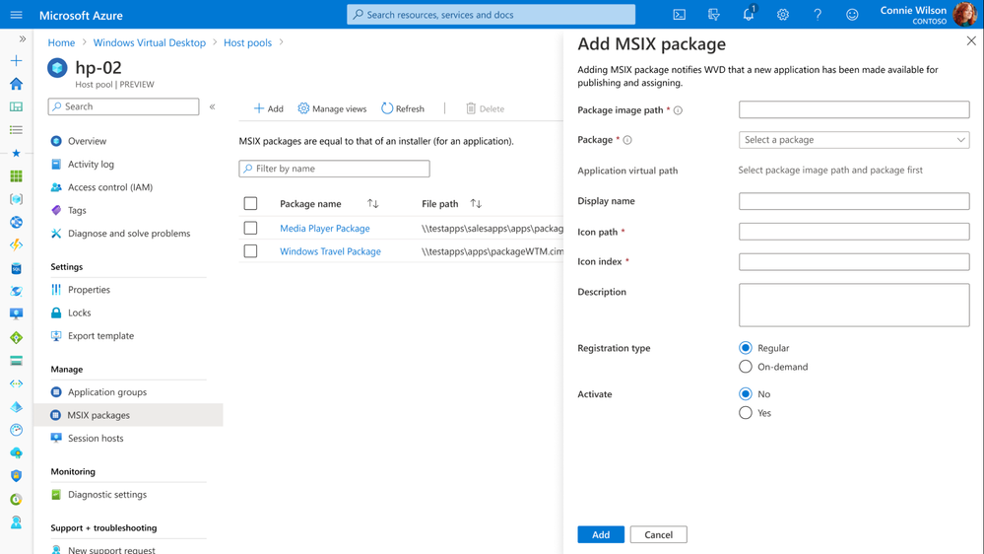Screen dimensions: 984x554
Task: Go to Windows Virtual Desktop breadcrumb
Action: point(150,42)
